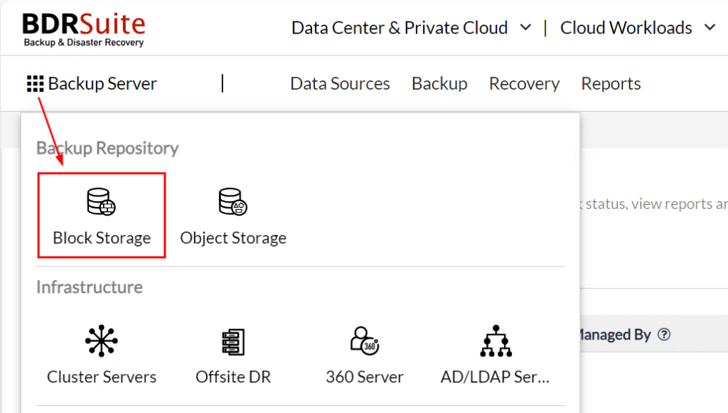Collapse the Backup Repository section
The height and width of the screenshot is (413, 728).
pos(107,148)
